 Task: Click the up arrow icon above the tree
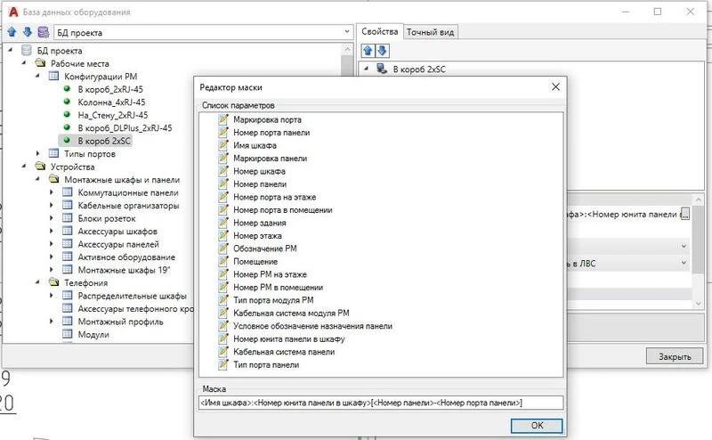[12, 33]
